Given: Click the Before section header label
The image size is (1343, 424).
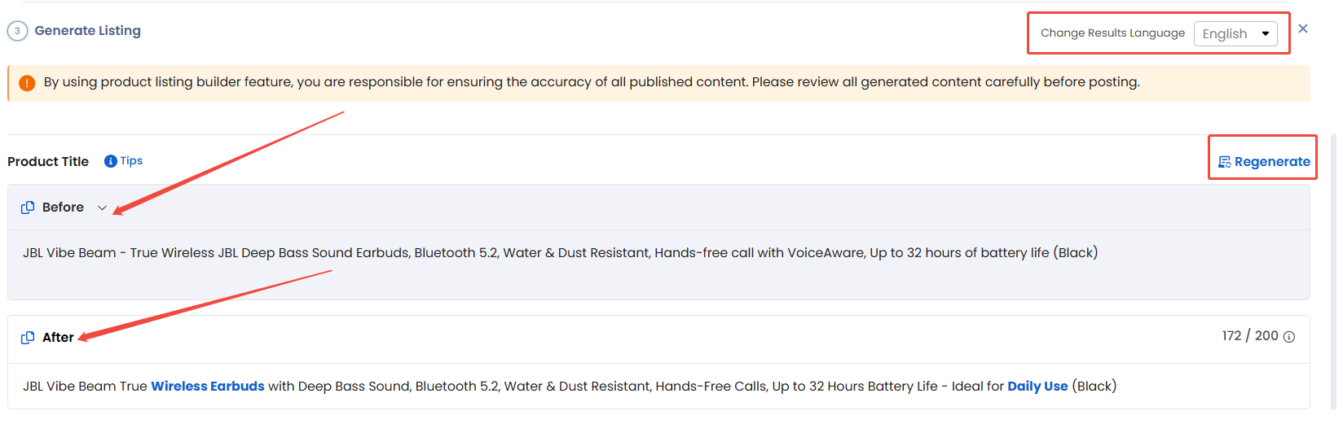Looking at the screenshot, I should coord(63,208).
